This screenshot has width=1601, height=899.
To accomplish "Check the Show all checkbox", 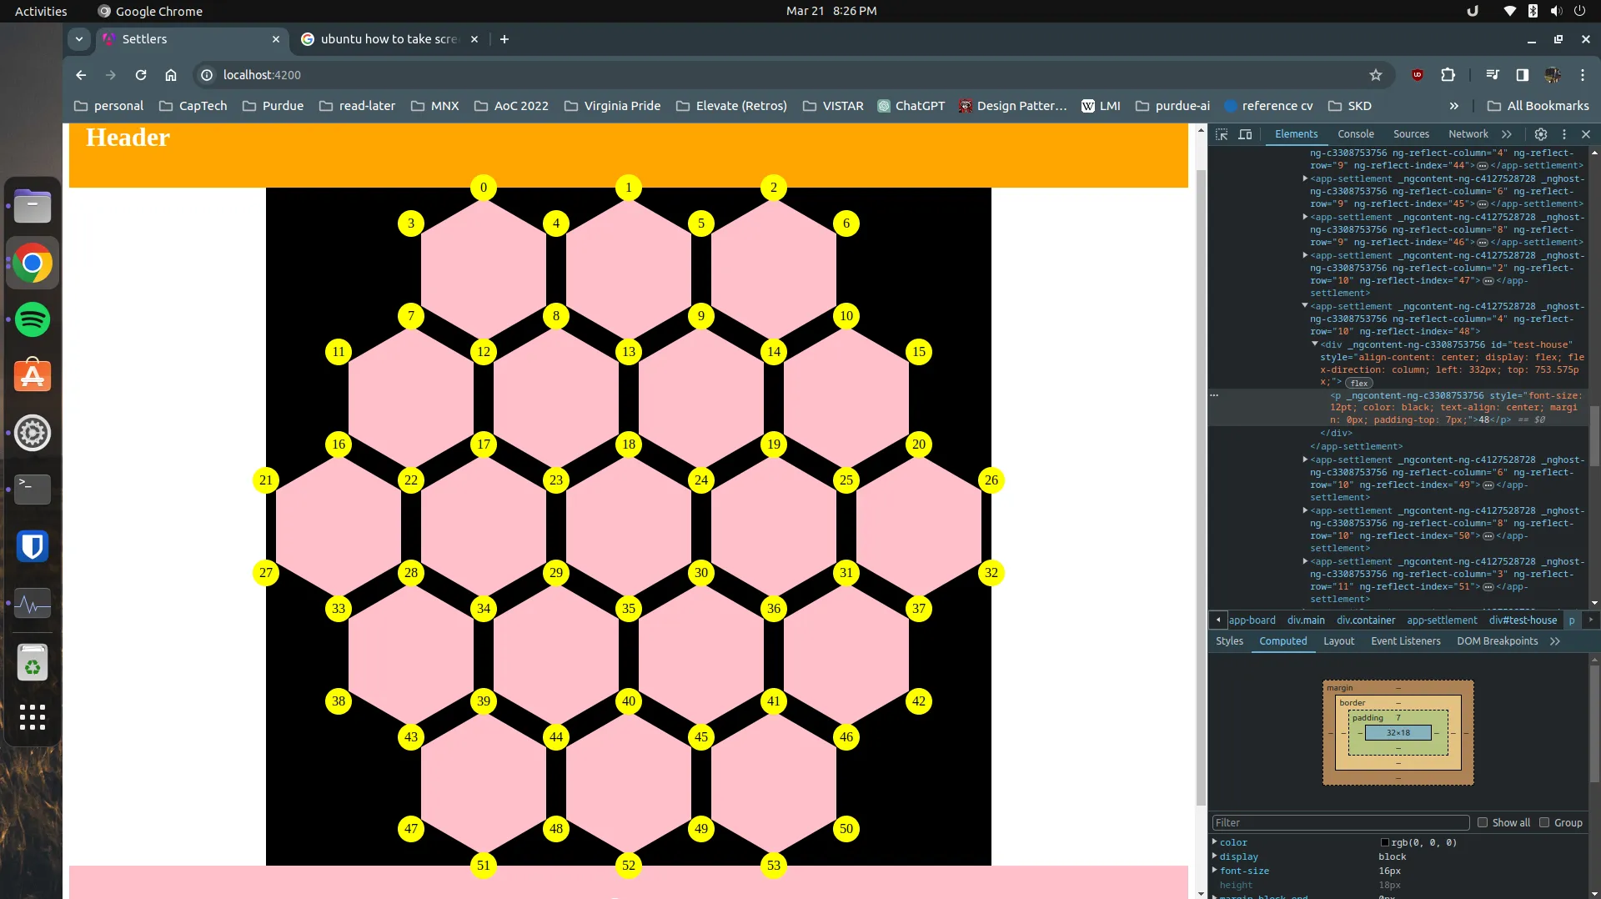I will coord(1483,822).
